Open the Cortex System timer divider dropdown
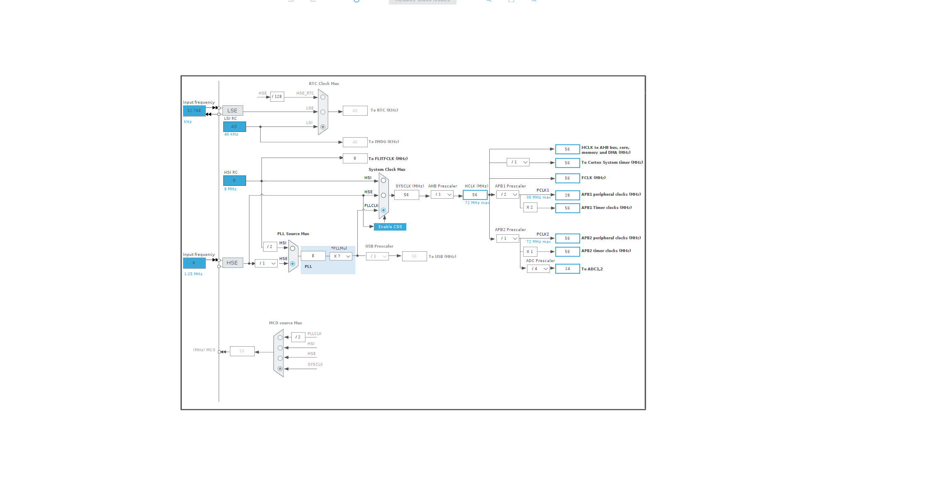The image size is (935, 479). (518, 162)
